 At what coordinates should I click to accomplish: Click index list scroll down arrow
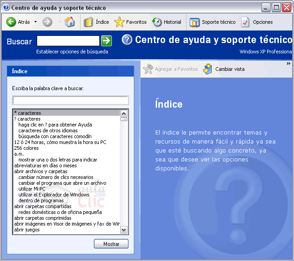pos(124,230)
